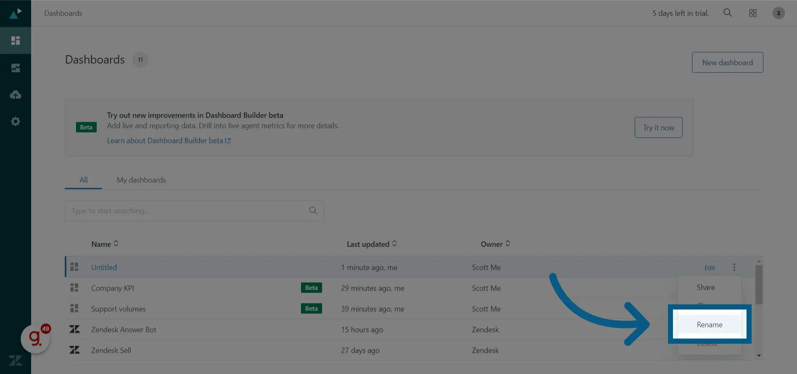797x374 pixels.
Task: Click the dashboard icon beside Support volumes
Action: (74, 308)
